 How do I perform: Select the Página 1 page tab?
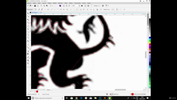49,90
